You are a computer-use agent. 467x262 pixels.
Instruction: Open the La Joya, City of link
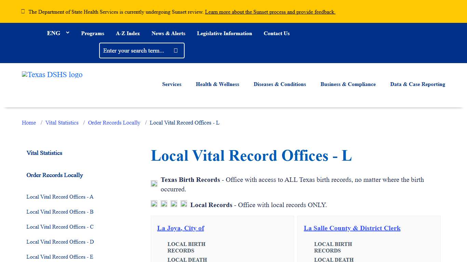click(181, 228)
